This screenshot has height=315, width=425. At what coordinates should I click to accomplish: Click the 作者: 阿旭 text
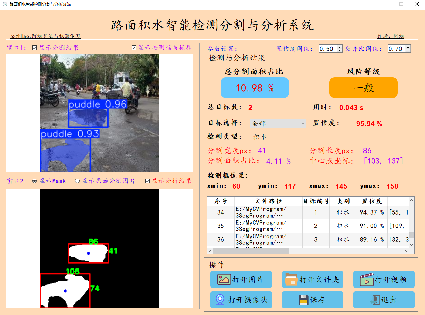(x=391, y=36)
